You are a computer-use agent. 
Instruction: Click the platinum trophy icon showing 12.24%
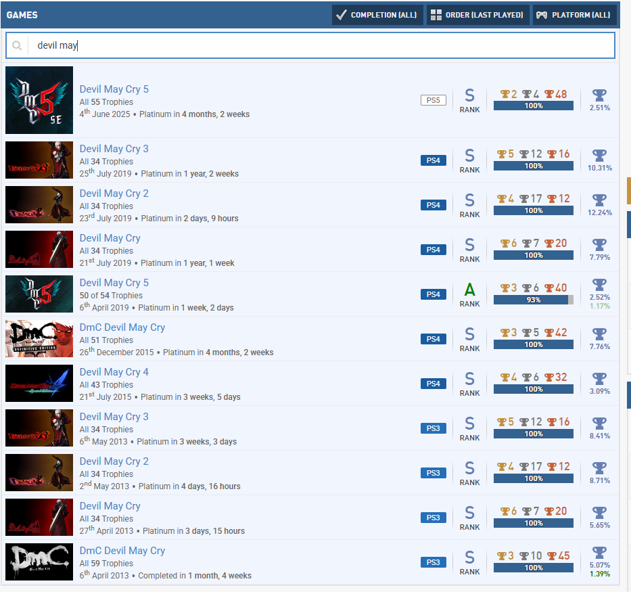coord(599,200)
